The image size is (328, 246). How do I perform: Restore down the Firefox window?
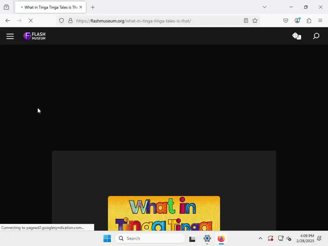coord(306,7)
